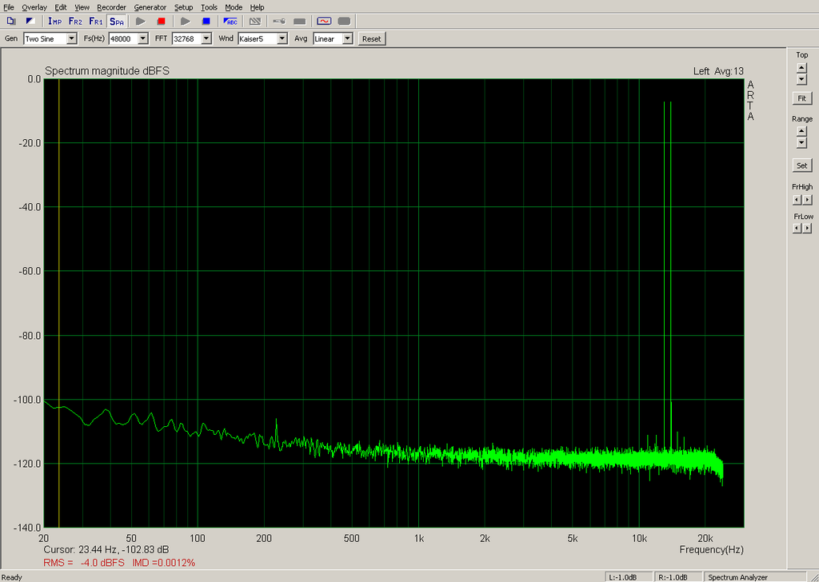Screen dimensions: 819x582
Task: Switch to Fr1 single-channel frequency response mode
Action: pyautogui.click(x=96, y=22)
